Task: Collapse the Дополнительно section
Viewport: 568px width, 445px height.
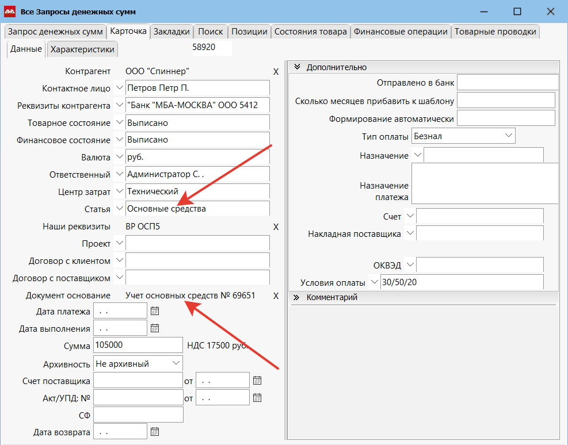Action: 298,67
